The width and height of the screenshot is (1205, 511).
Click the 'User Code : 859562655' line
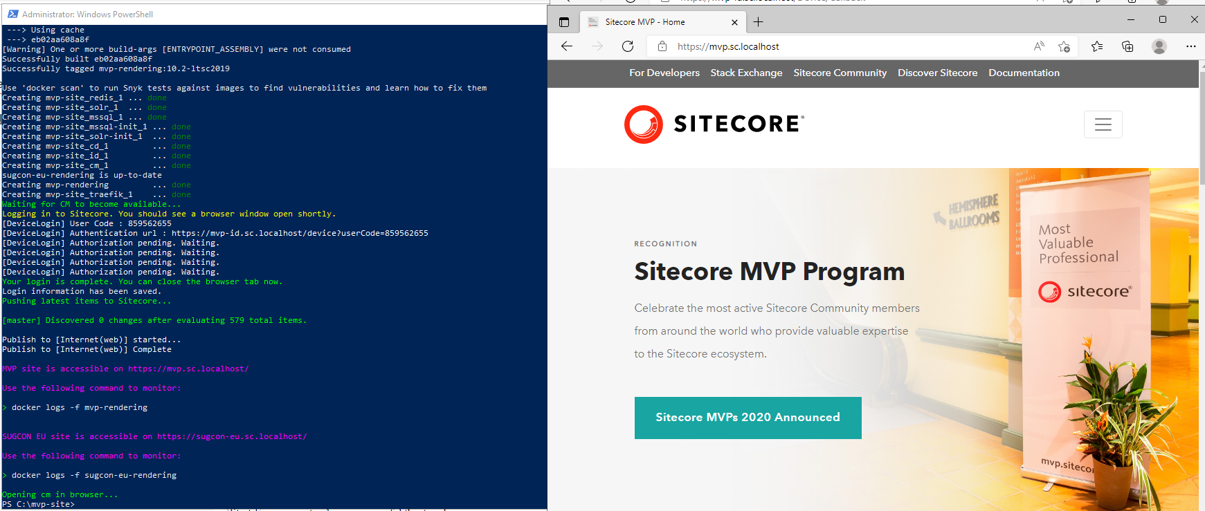tap(87, 223)
